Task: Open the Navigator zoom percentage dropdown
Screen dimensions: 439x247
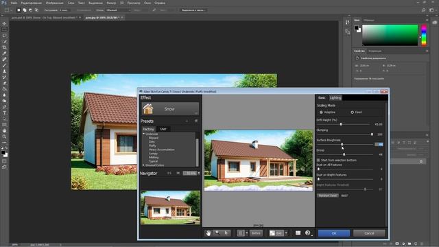Action: click(x=199, y=174)
